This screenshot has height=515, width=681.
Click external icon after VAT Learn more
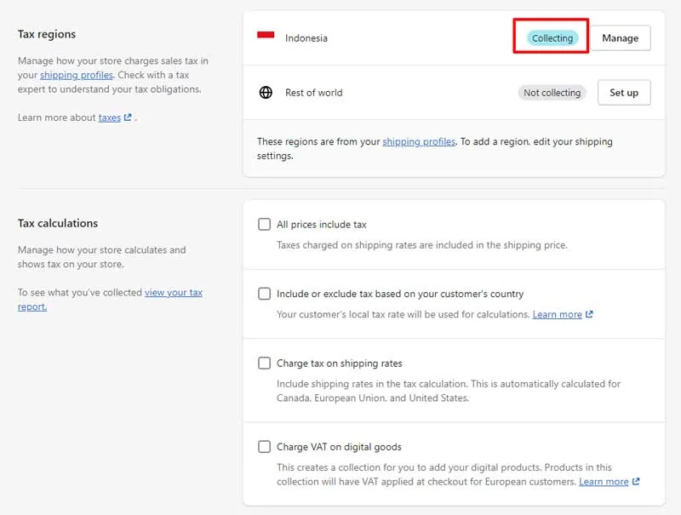click(x=636, y=482)
